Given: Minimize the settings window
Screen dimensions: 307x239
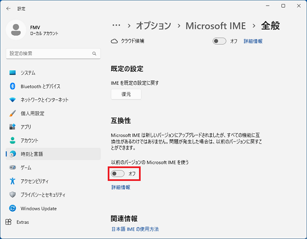Looking at the screenshot, I should click(267, 6).
